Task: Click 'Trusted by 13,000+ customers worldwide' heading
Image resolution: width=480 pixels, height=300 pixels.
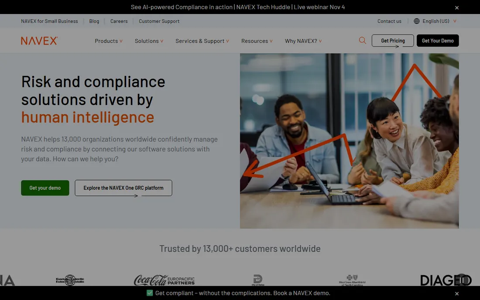Action: (240, 249)
